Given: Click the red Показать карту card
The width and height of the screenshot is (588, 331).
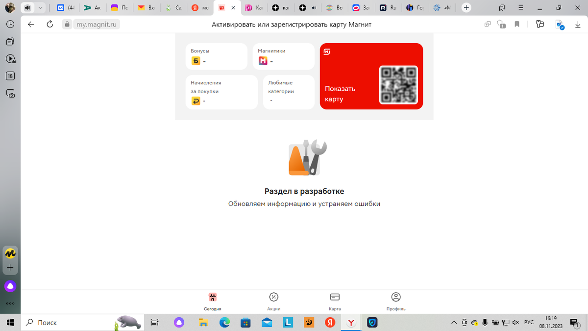Looking at the screenshot, I should 371,76.
